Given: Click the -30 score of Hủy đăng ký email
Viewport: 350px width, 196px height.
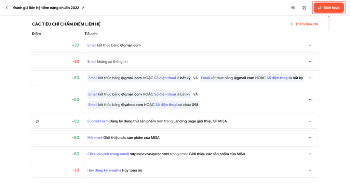Looking at the screenshot, I should 76,170.
